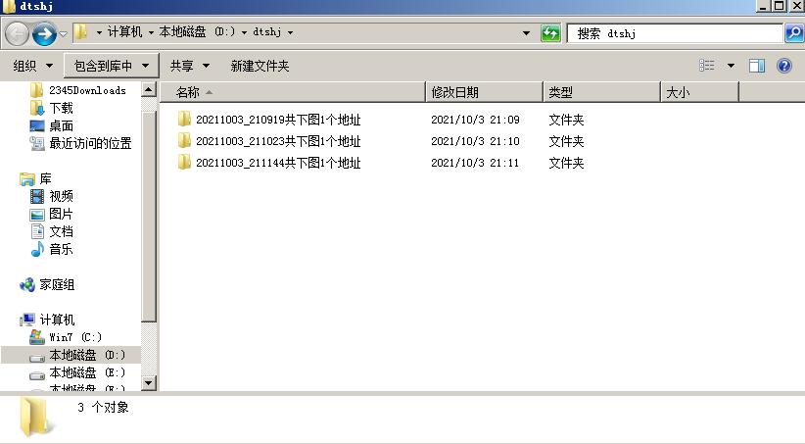The image size is (805, 444).
Task: Select 家庭组 in navigation pane
Action: (x=57, y=284)
